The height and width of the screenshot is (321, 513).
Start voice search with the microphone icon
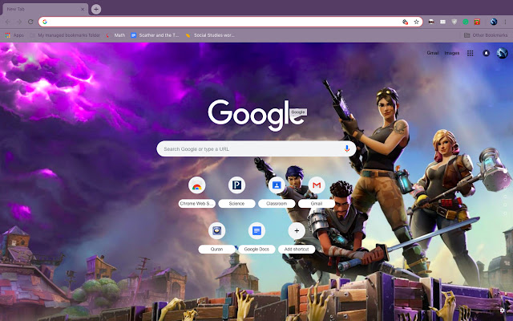[x=347, y=148]
